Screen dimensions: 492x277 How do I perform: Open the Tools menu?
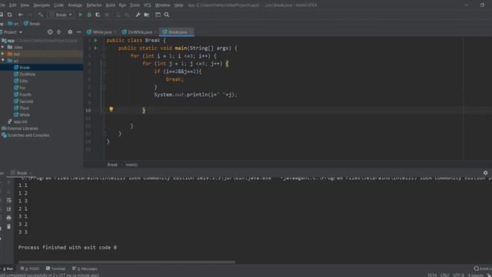[135, 5]
